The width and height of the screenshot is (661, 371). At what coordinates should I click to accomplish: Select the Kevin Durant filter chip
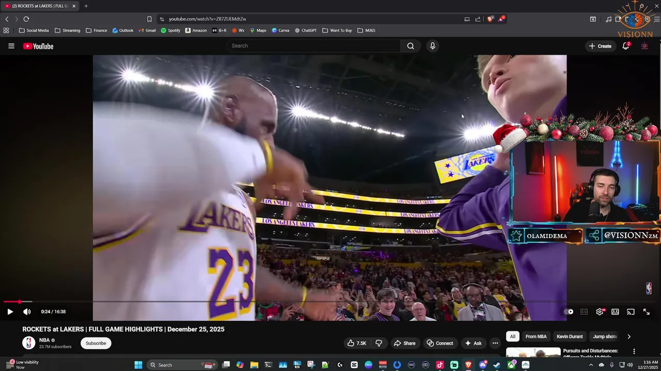[x=570, y=336]
